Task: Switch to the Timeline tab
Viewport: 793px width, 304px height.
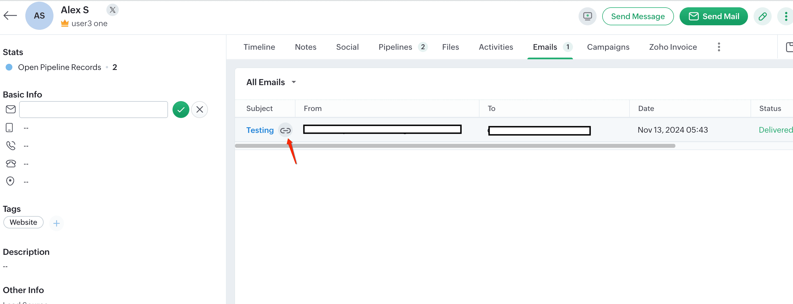Action: click(x=259, y=47)
